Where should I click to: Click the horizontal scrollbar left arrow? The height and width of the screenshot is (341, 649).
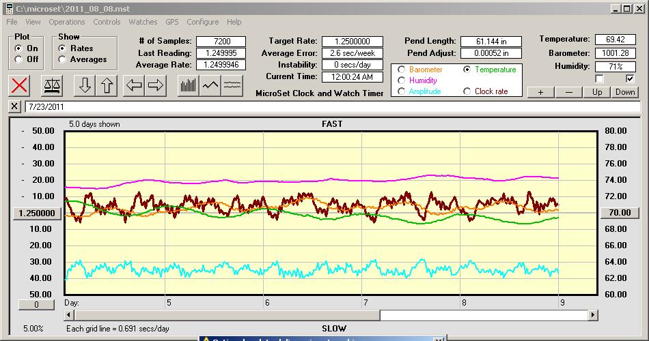pos(69,315)
